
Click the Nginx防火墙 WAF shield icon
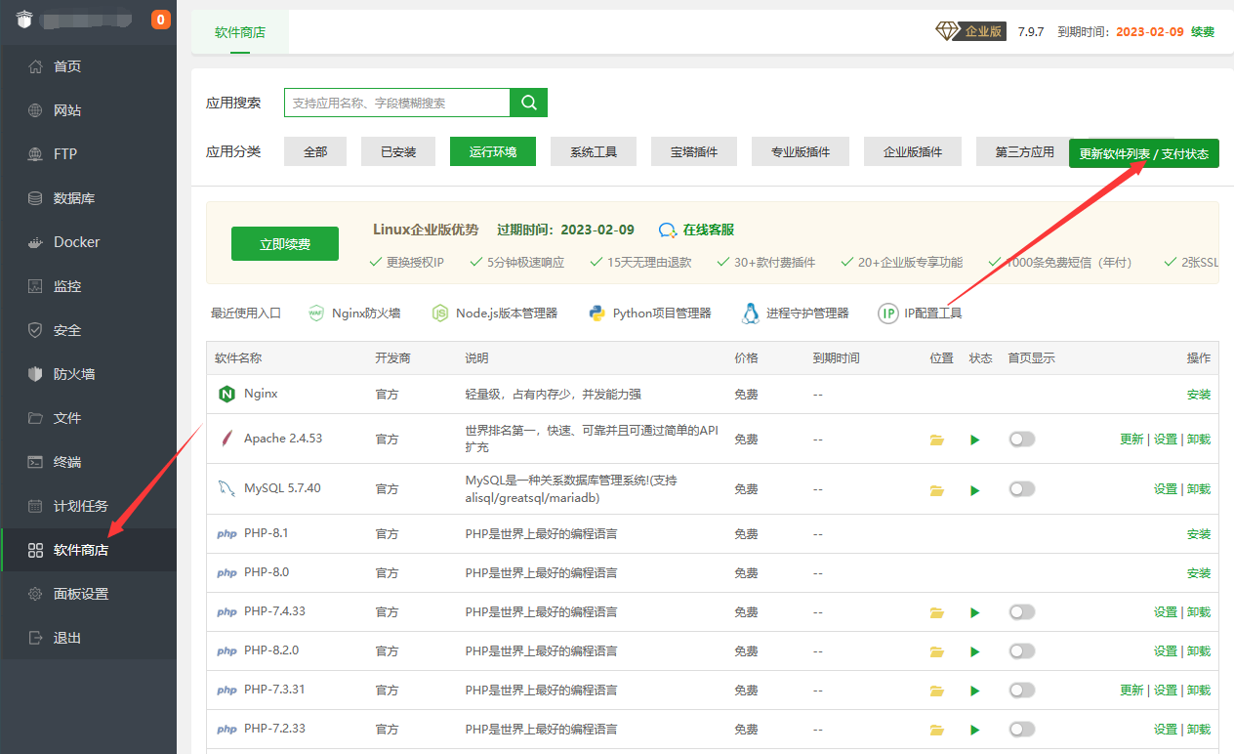point(316,314)
